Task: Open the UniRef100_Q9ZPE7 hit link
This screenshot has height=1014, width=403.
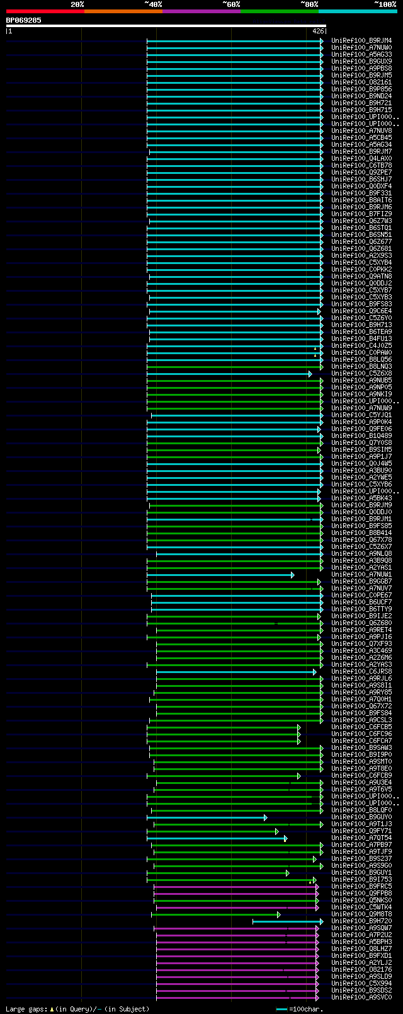Action: pyautogui.click(x=361, y=172)
